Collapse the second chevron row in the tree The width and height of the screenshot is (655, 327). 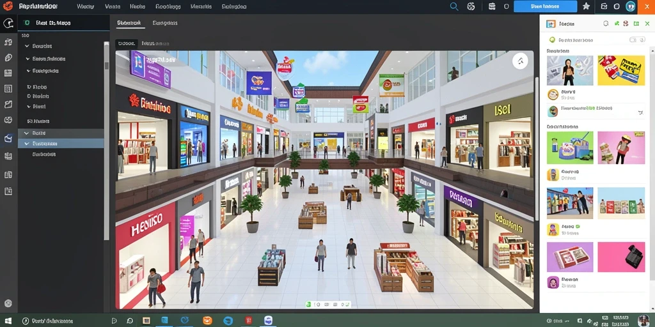click(x=28, y=59)
